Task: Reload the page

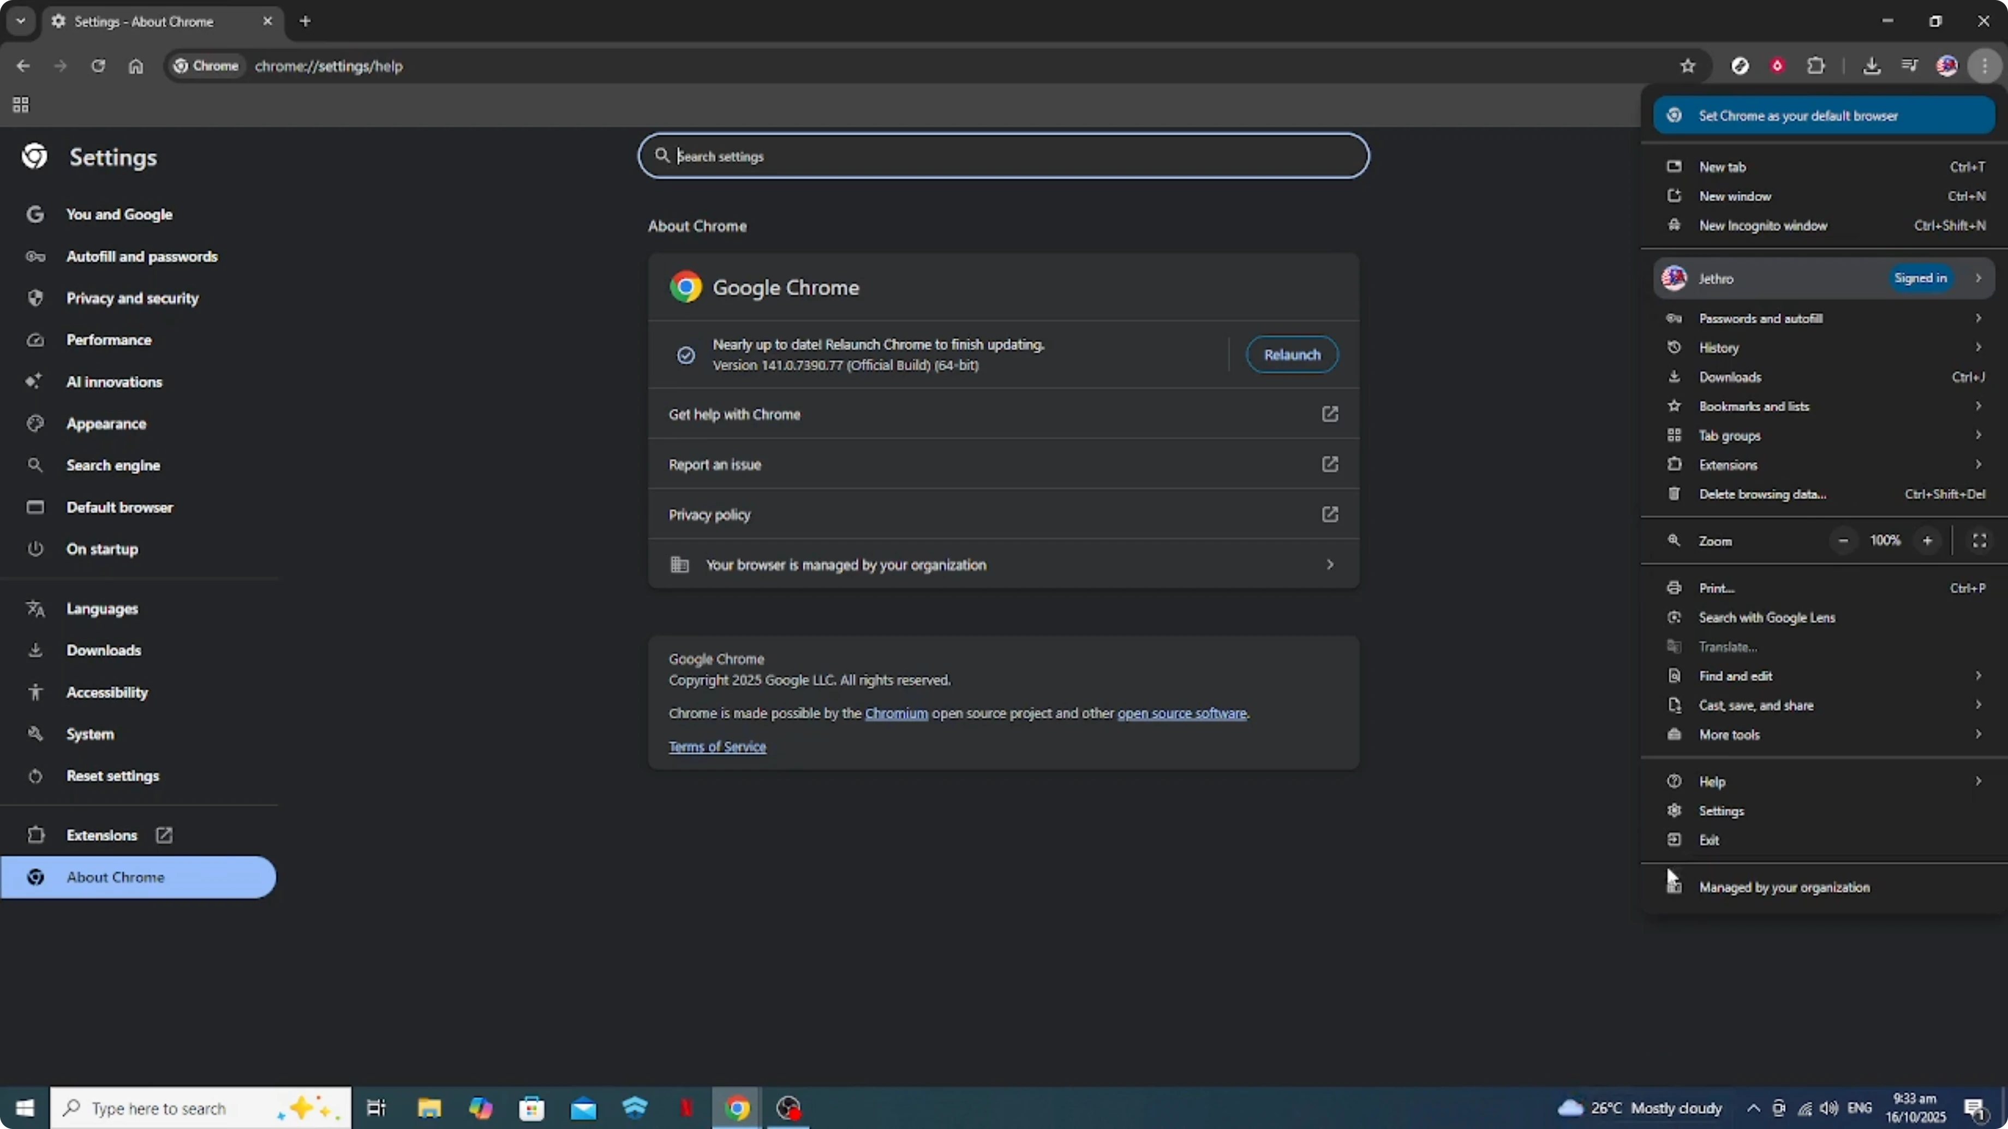Action: [x=99, y=66]
